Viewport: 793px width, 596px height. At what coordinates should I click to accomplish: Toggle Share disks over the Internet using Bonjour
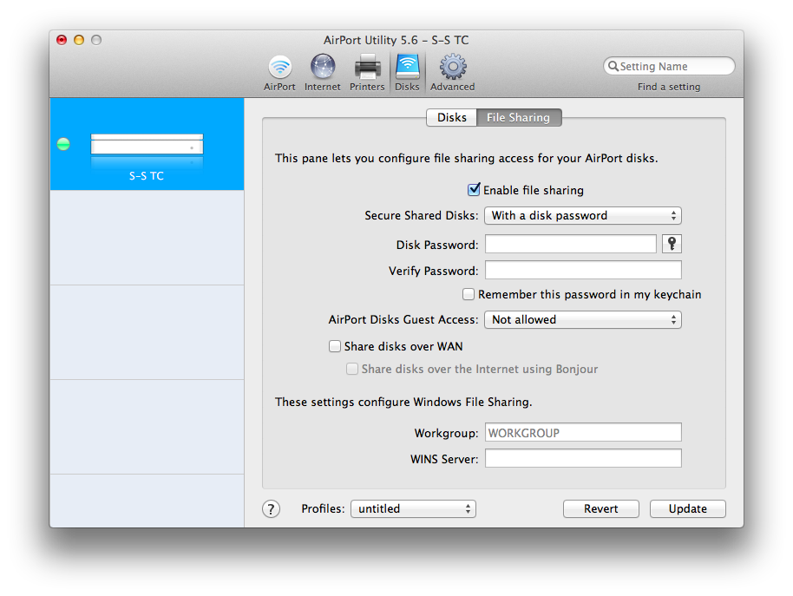tap(352, 369)
